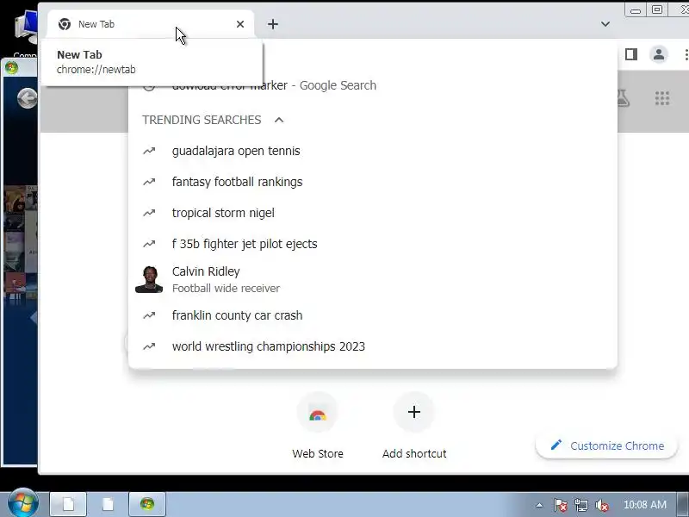
Task: Close the New Tab tab
Action: tap(240, 24)
